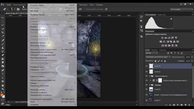
Task: Hide layer Слой 20
Action: pos(146,89)
